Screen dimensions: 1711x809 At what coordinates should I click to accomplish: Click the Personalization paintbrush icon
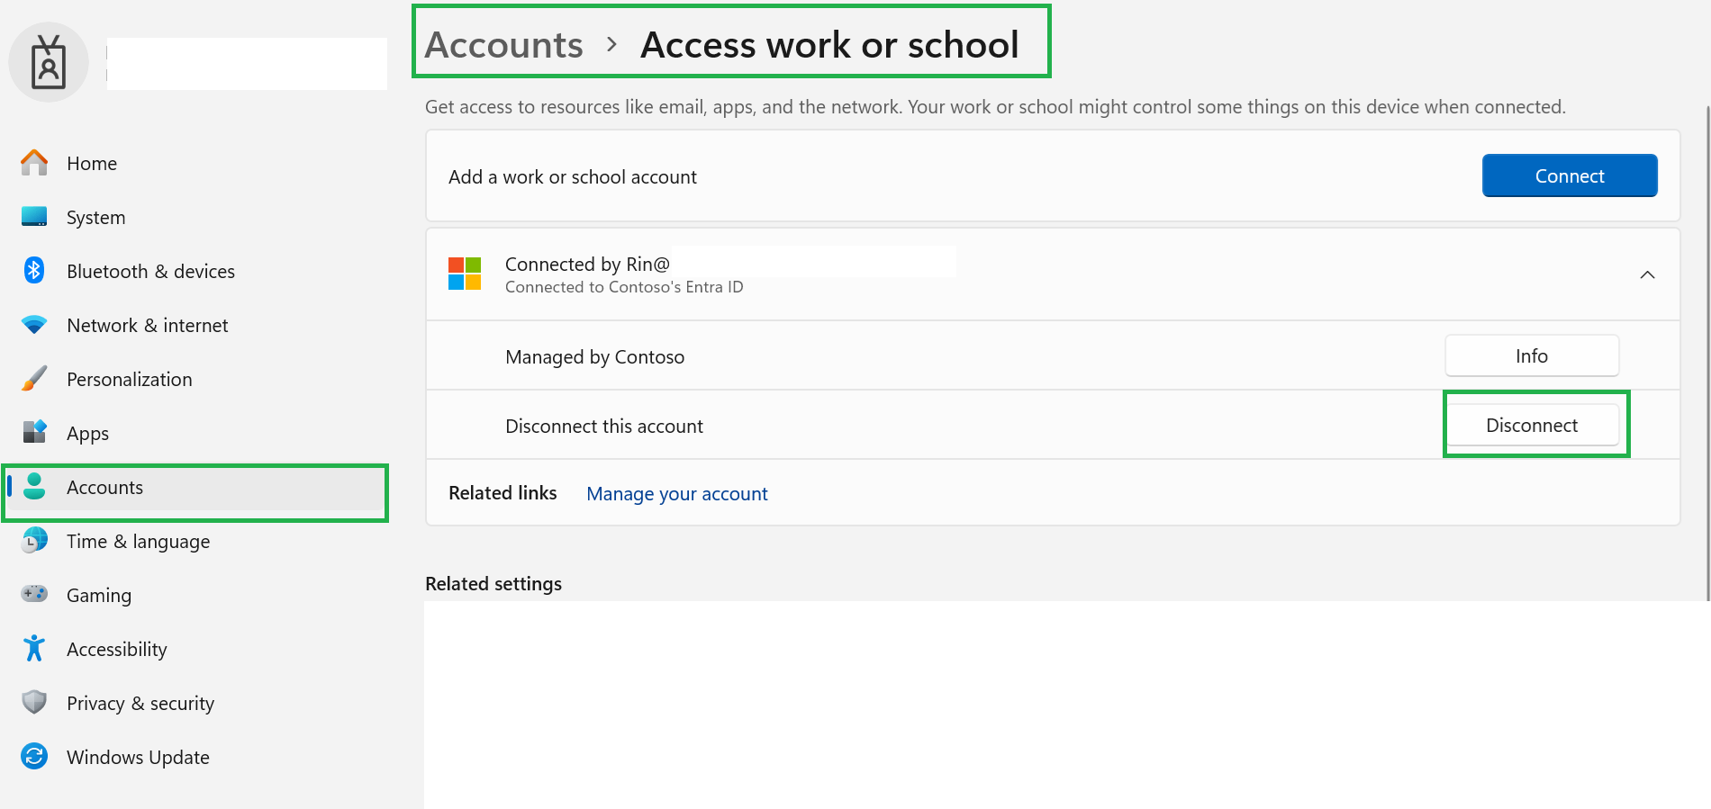point(34,379)
